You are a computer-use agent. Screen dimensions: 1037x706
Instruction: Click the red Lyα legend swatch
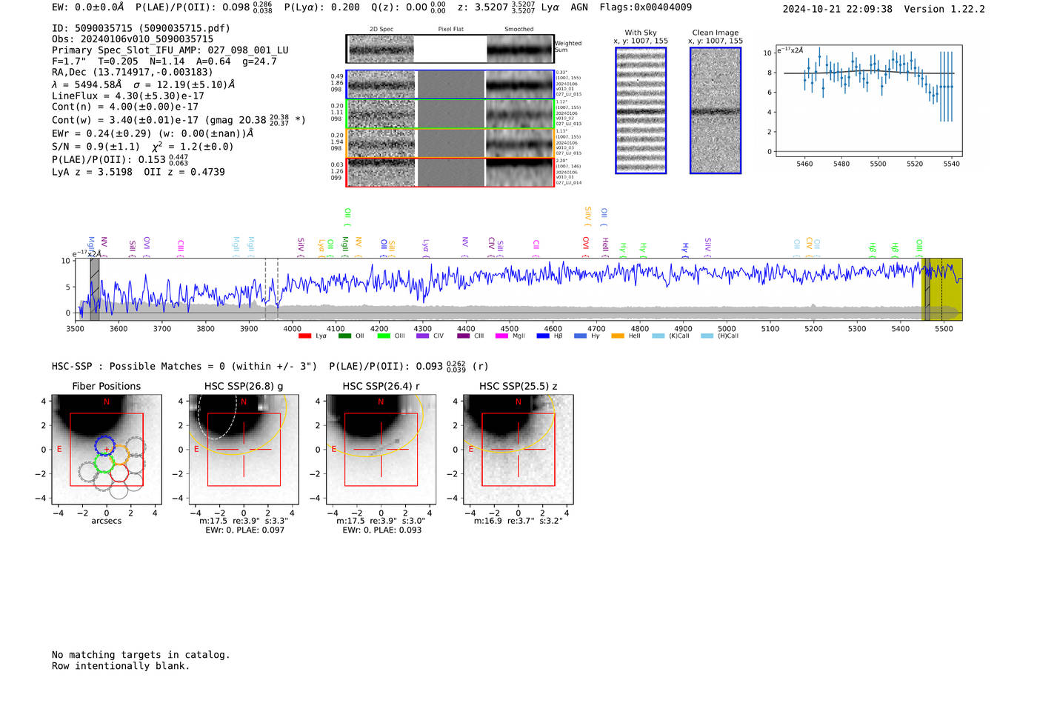pos(304,336)
